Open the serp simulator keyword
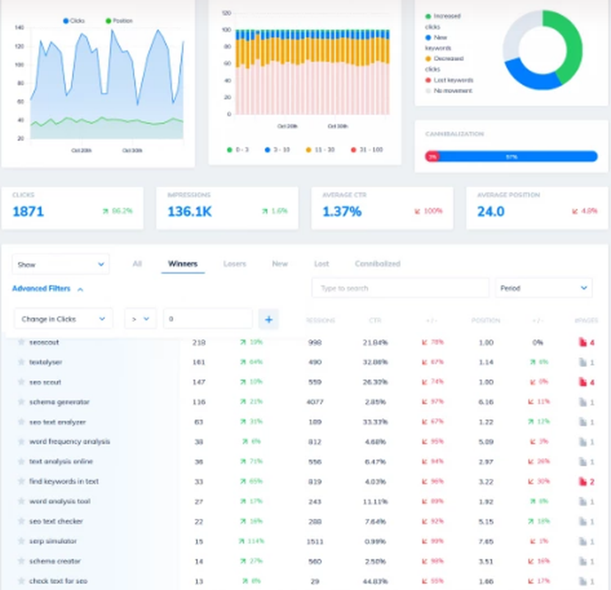Viewport: 611px width, 590px height. (x=53, y=541)
